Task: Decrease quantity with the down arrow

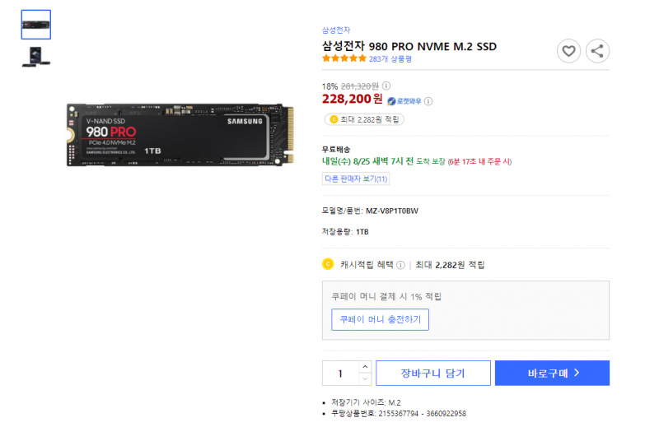Action: pos(365,379)
